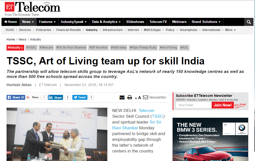Click author Muntazir Abbas

point(19,85)
